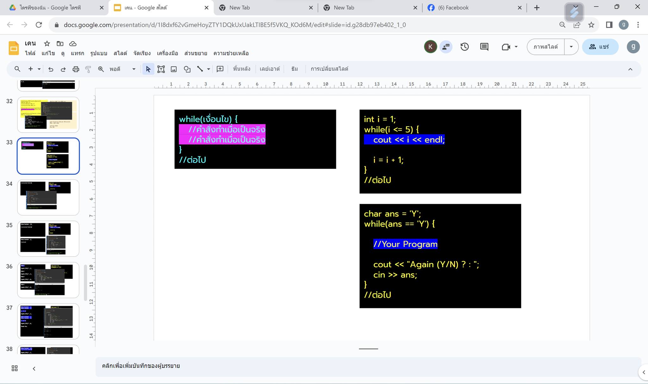Select slide 37 thumbnail

tap(48, 321)
